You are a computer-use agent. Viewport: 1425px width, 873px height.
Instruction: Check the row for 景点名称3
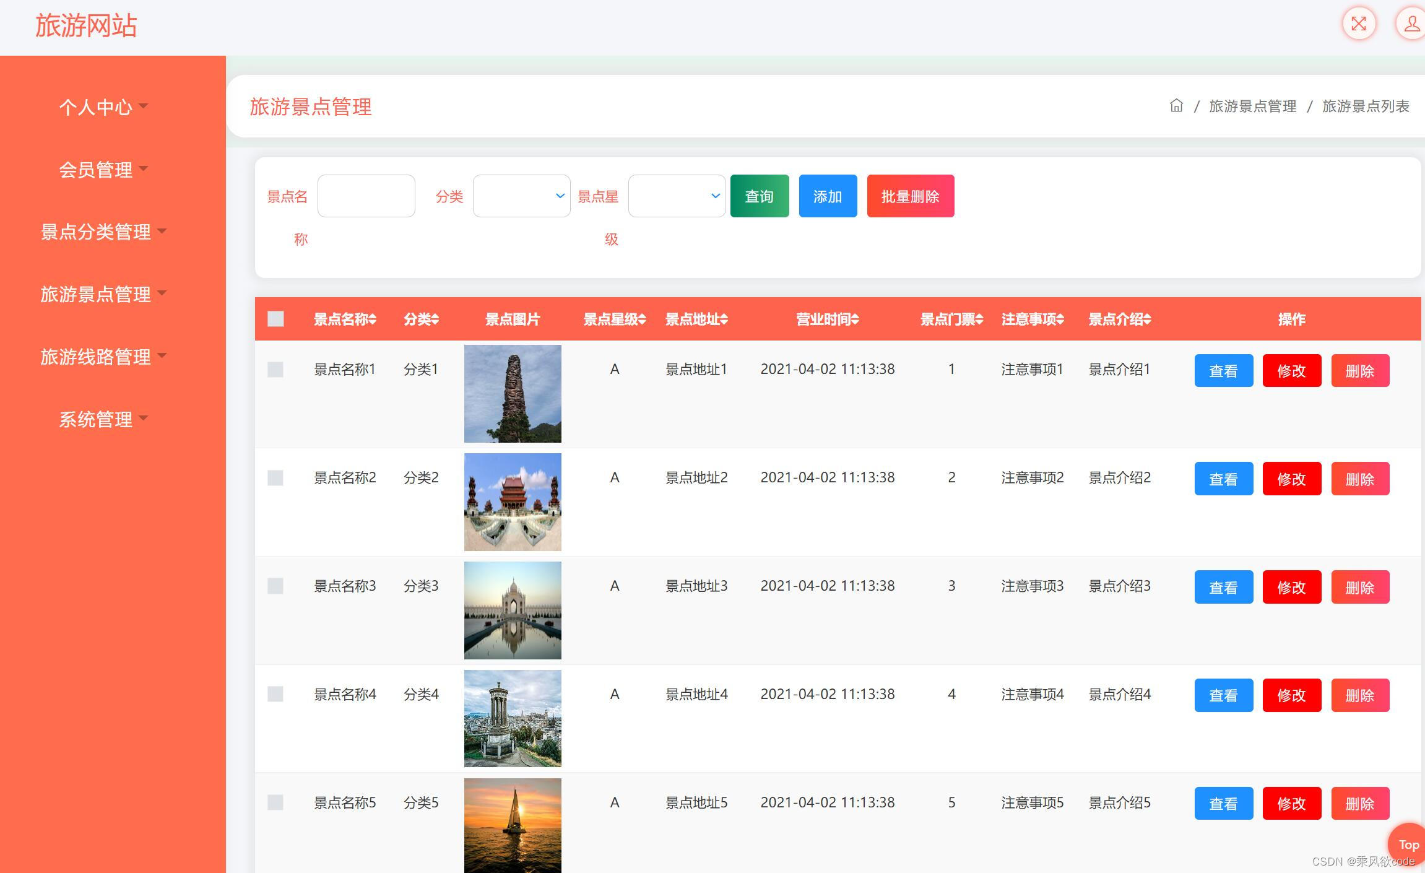coord(275,586)
